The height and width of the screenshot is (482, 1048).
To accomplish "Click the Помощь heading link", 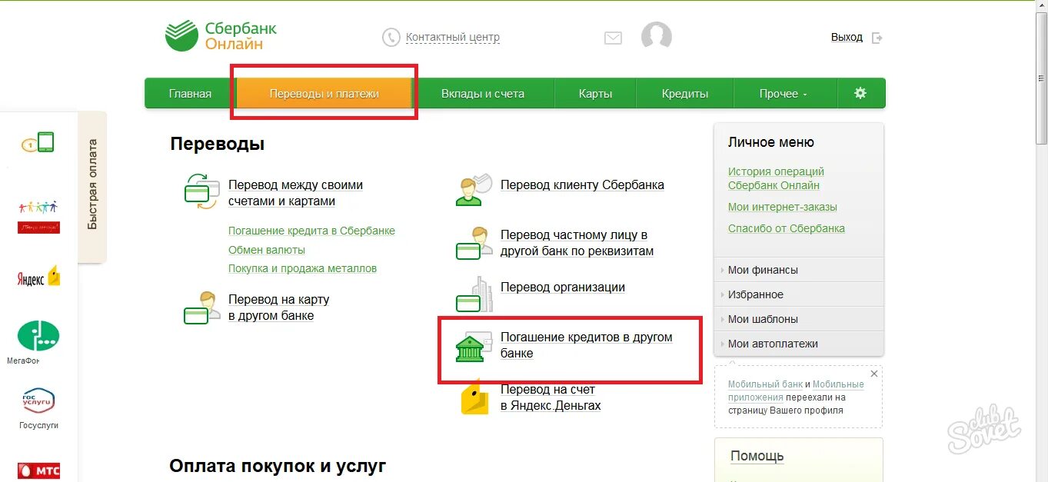I will [757, 456].
